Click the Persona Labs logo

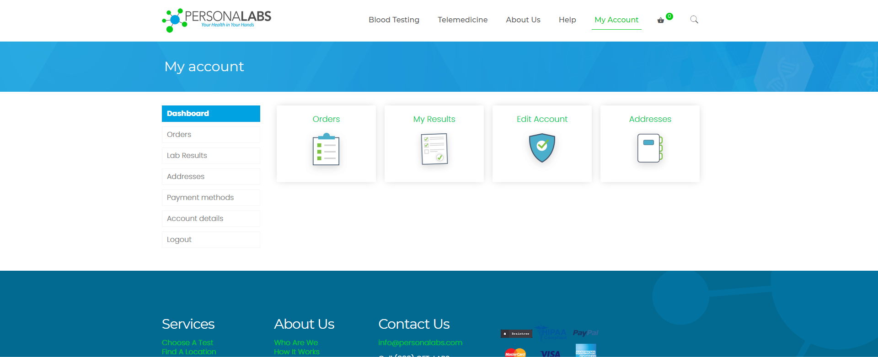tap(217, 21)
